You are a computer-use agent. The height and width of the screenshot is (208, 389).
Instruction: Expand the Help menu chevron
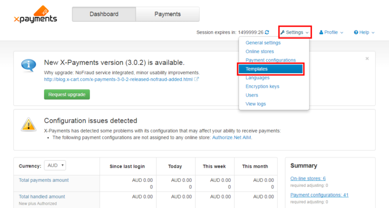373,32
